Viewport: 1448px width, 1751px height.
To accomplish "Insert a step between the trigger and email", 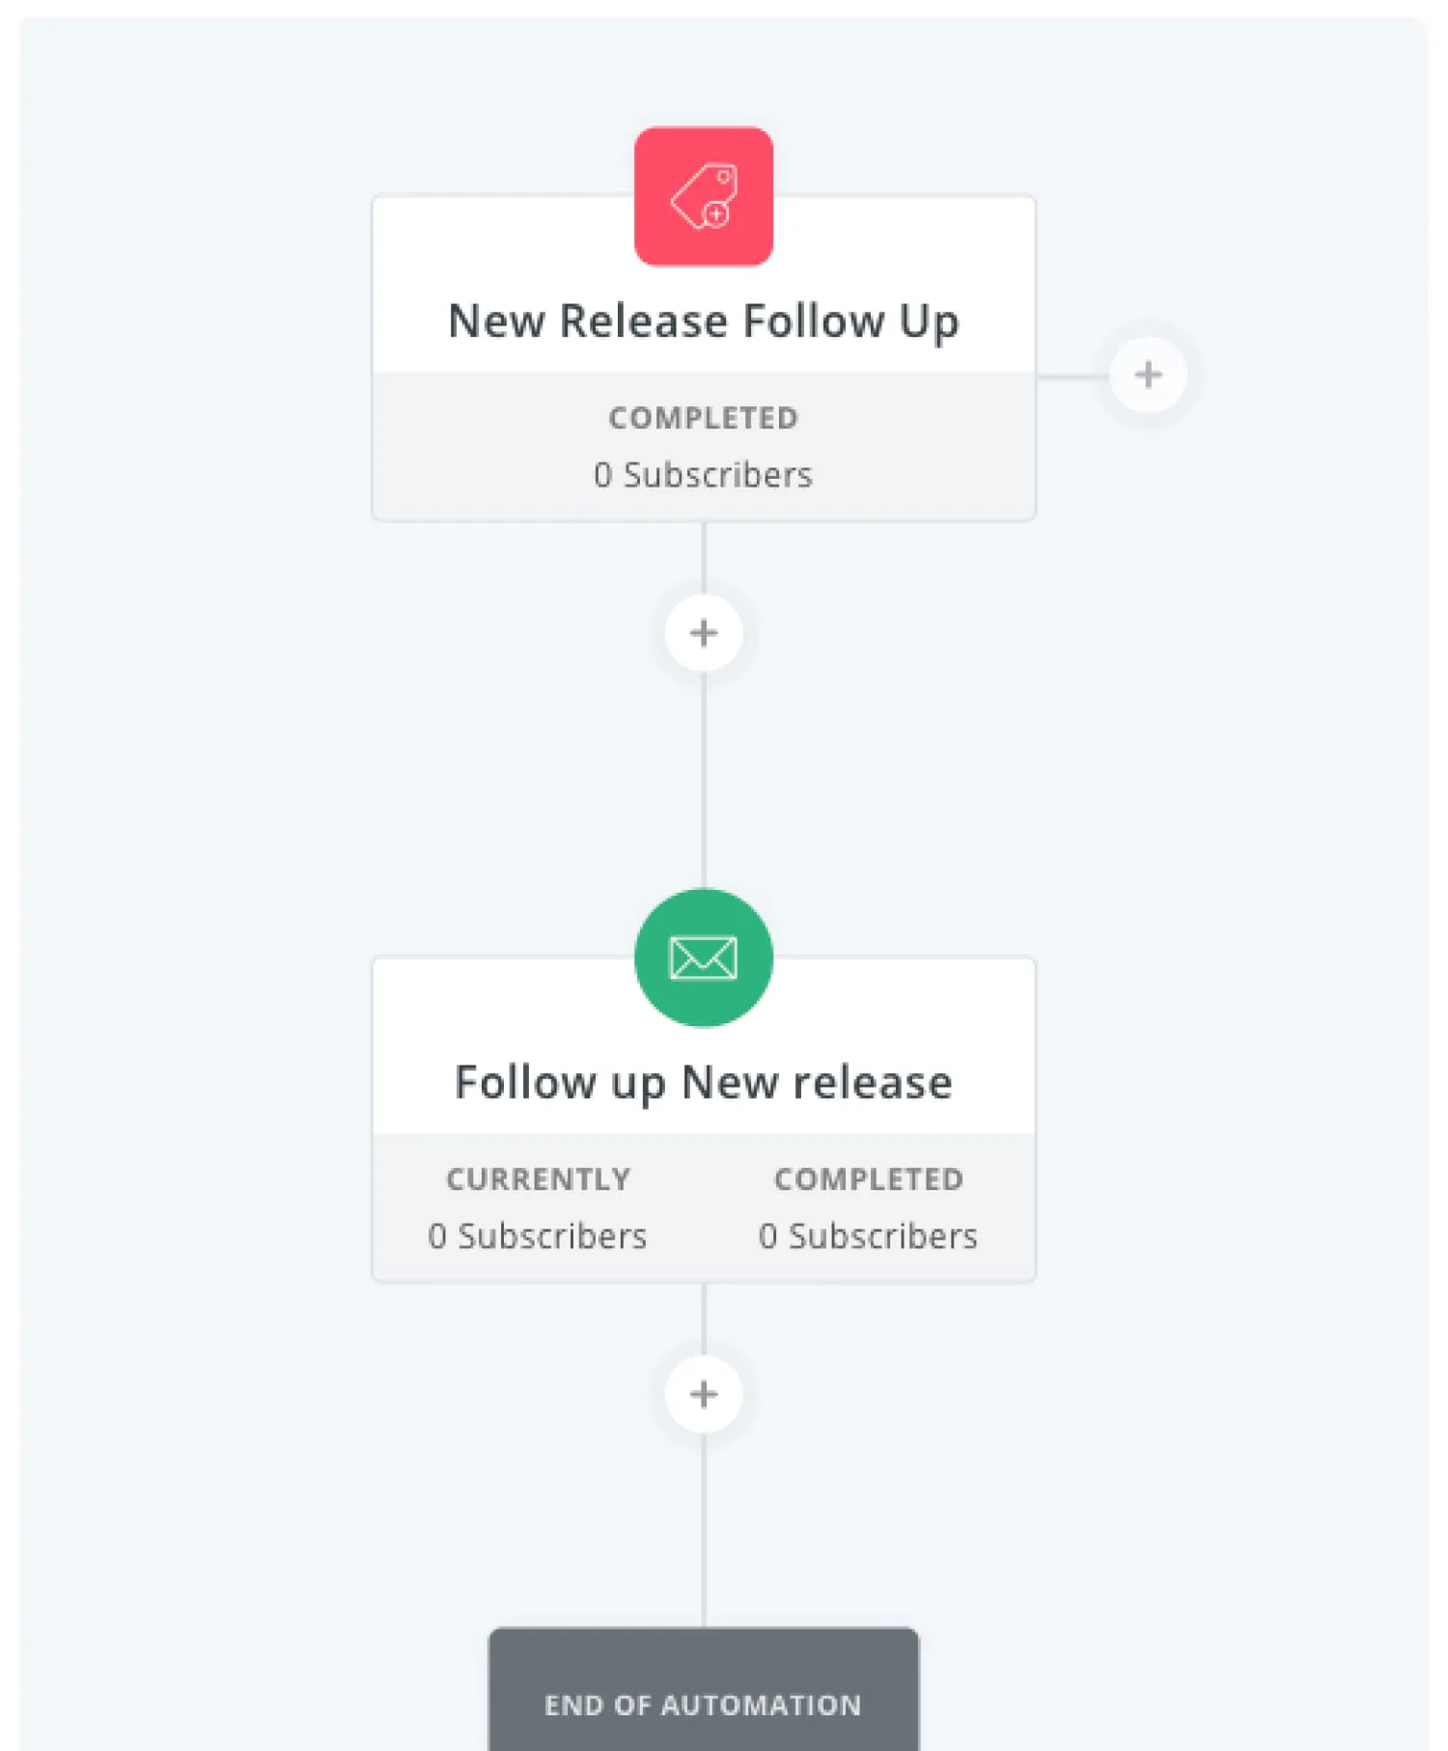I will pyautogui.click(x=704, y=633).
